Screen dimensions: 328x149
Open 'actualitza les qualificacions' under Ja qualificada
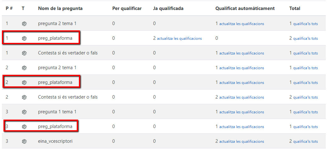tap(179, 39)
